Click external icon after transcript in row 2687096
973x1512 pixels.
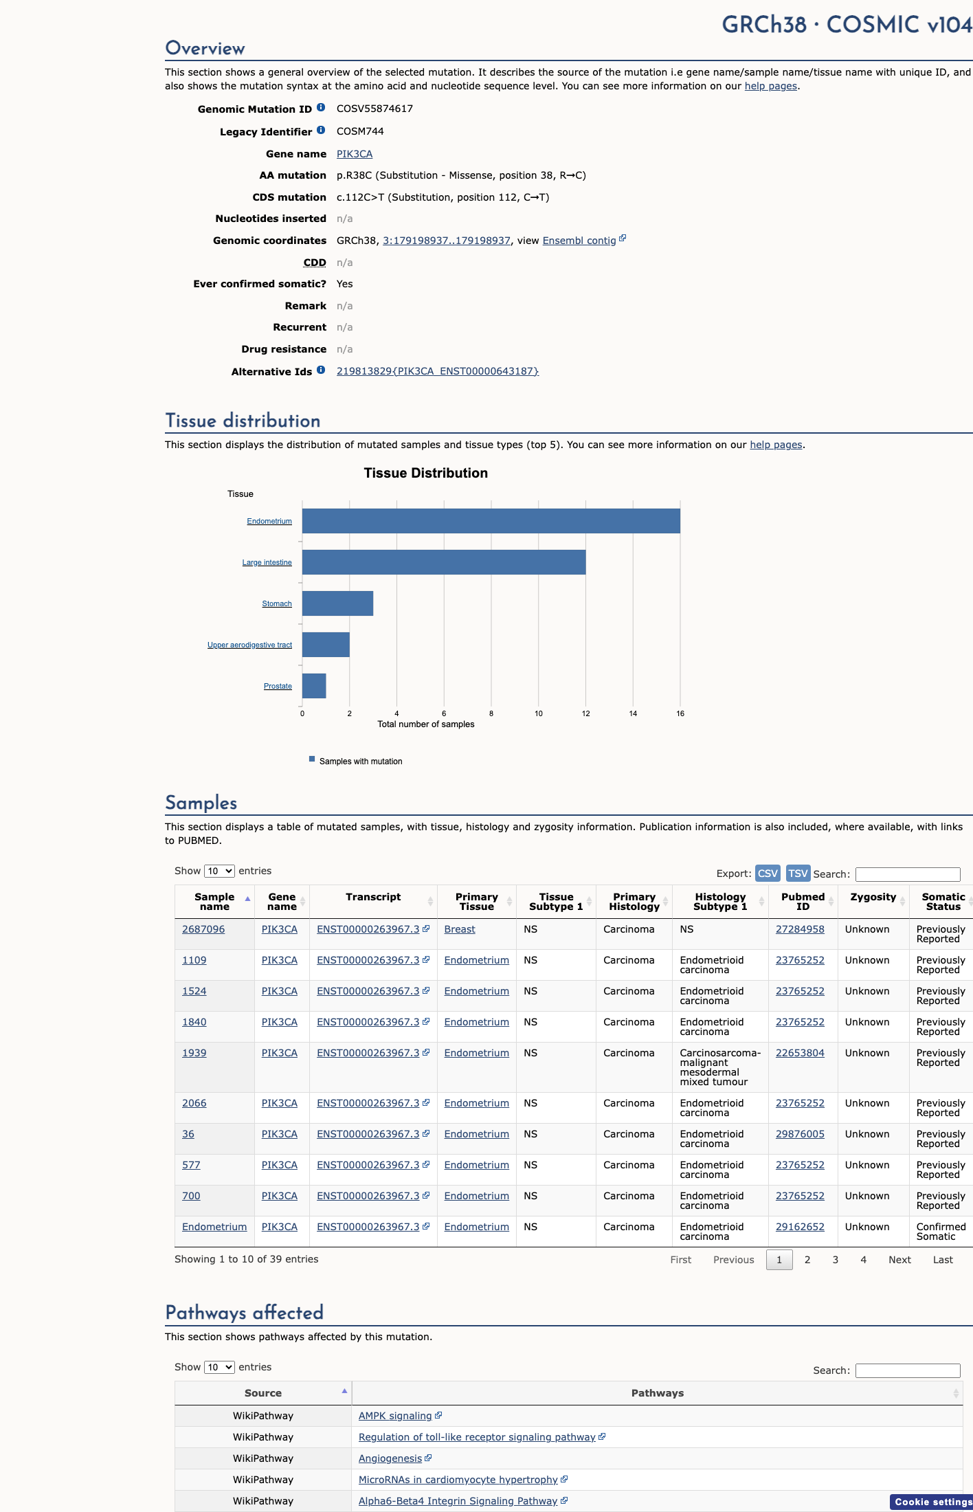tap(426, 929)
